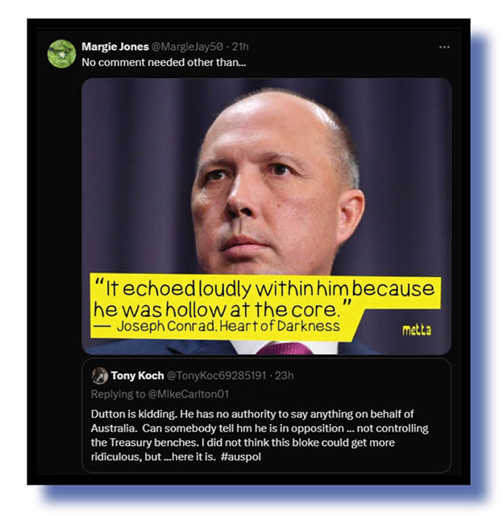Enlarge the attached photo of the man
The height and width of the screenshot is (516, 503).
[x=266, y=217]
